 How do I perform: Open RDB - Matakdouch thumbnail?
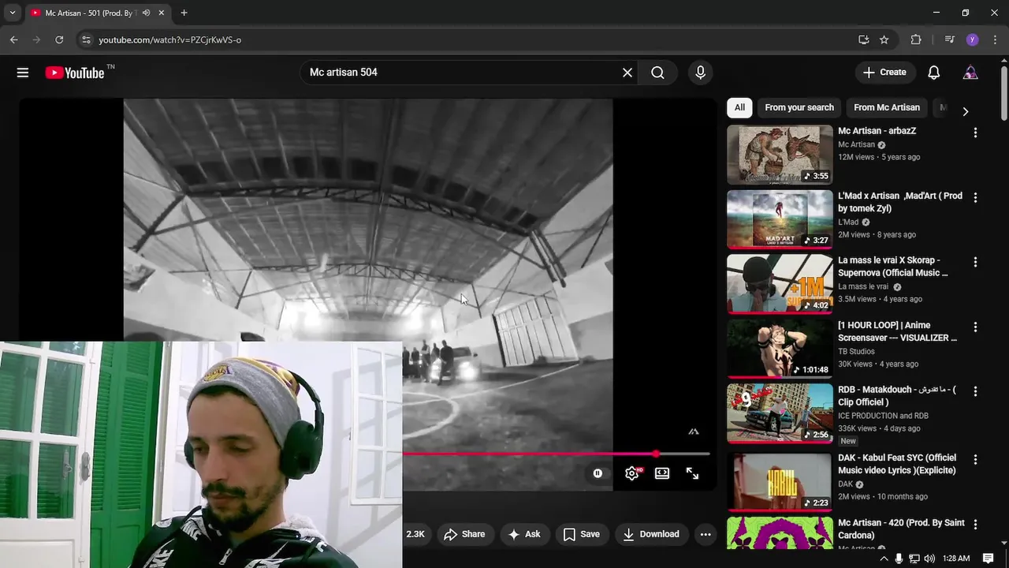[x=780, y=413]
